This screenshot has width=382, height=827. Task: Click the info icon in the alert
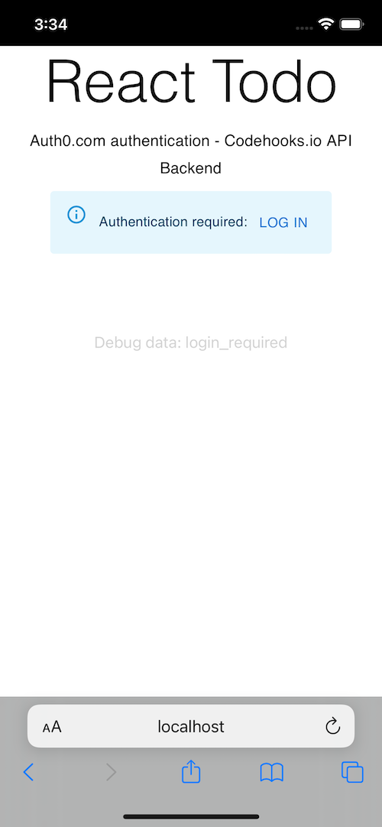click(x=76, y=215)
